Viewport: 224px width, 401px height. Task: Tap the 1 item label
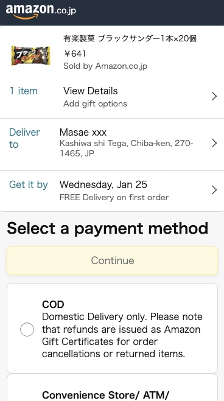(24, 91)
